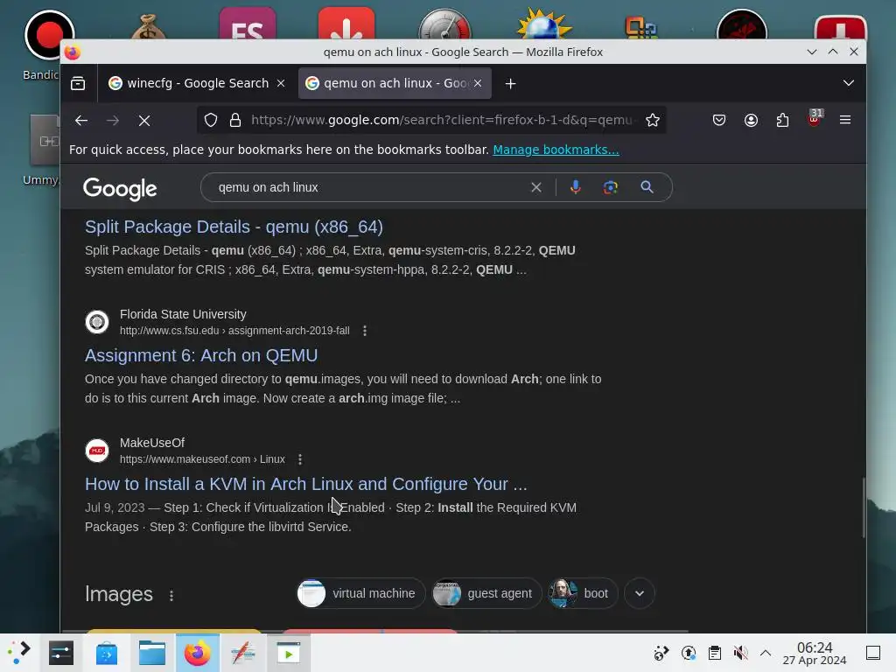Open Dolphin file manager from taskbar
Image resolution: width=896 pixels, height=672 pixels.
point(152,653)
